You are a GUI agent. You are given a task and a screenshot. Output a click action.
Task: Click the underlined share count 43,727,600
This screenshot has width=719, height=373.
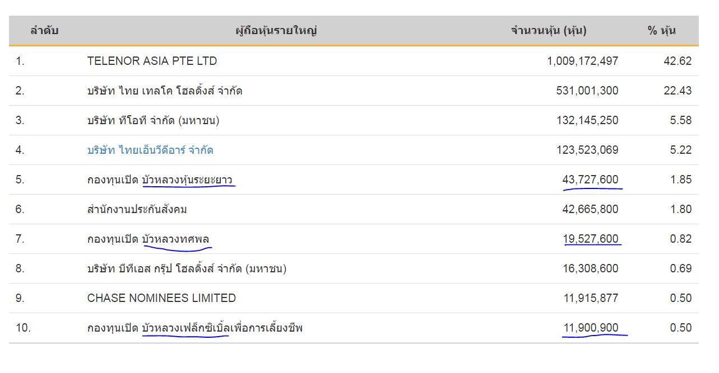coord(590,180)
